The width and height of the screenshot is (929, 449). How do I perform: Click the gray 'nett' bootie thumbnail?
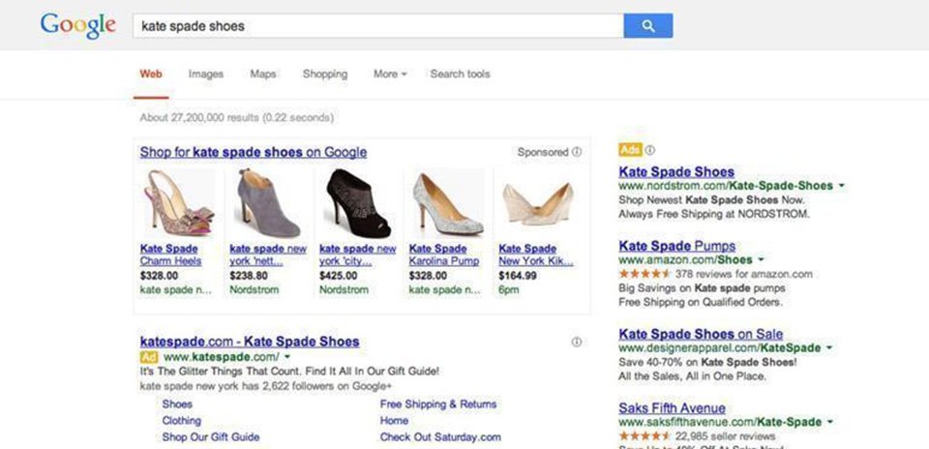pyautogui.click(x=269, y=204)
